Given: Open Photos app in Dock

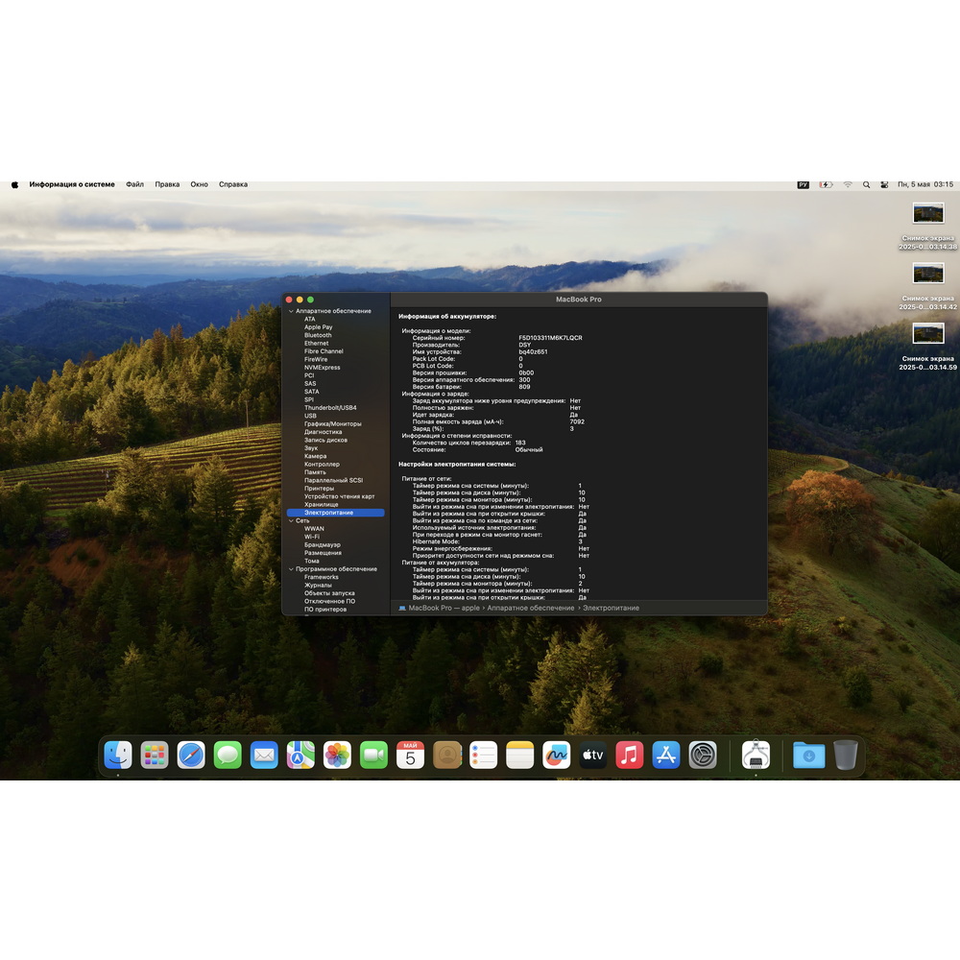Looking at the screenshot, I should pyautogui.click(x=337, y=755).
